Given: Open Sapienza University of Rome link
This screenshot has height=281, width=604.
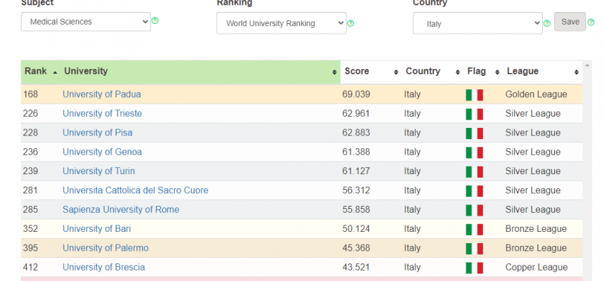Looking at the screenshot, I should coord(121,209).
